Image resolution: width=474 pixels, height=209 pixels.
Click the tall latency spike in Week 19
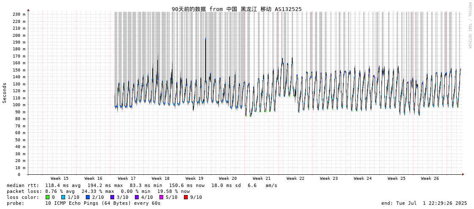click(205, 59)
